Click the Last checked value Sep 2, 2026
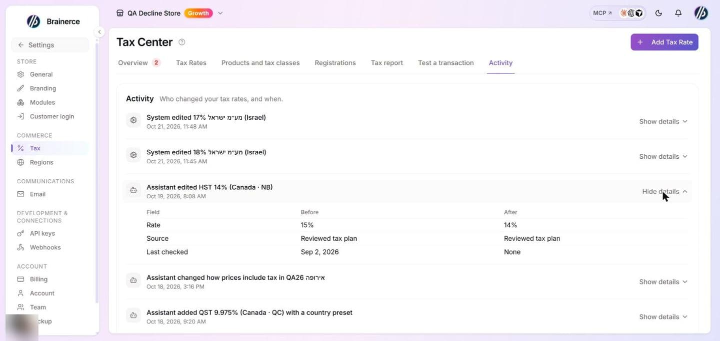 pos(319,252)
